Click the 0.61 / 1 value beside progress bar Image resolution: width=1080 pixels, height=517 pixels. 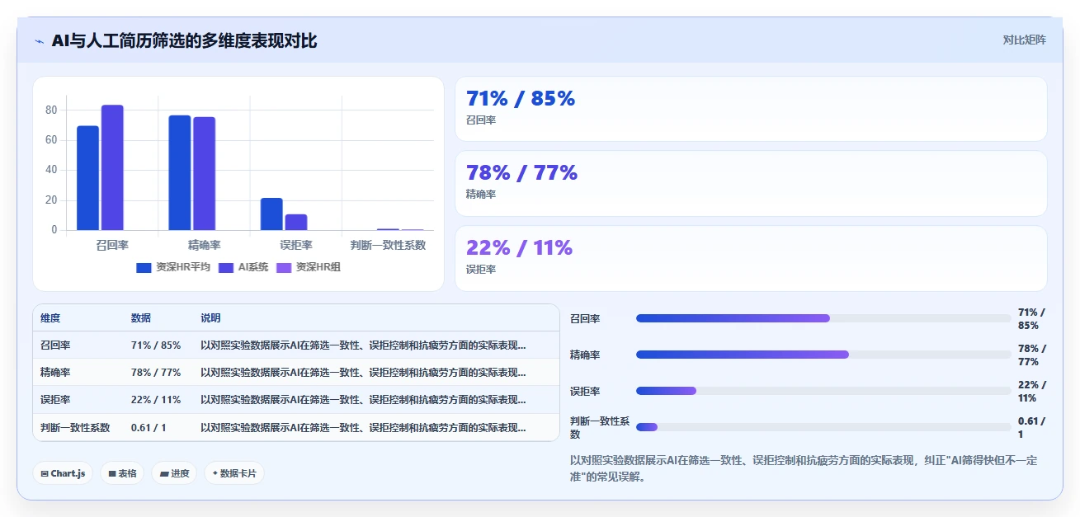coord(1031,427)
